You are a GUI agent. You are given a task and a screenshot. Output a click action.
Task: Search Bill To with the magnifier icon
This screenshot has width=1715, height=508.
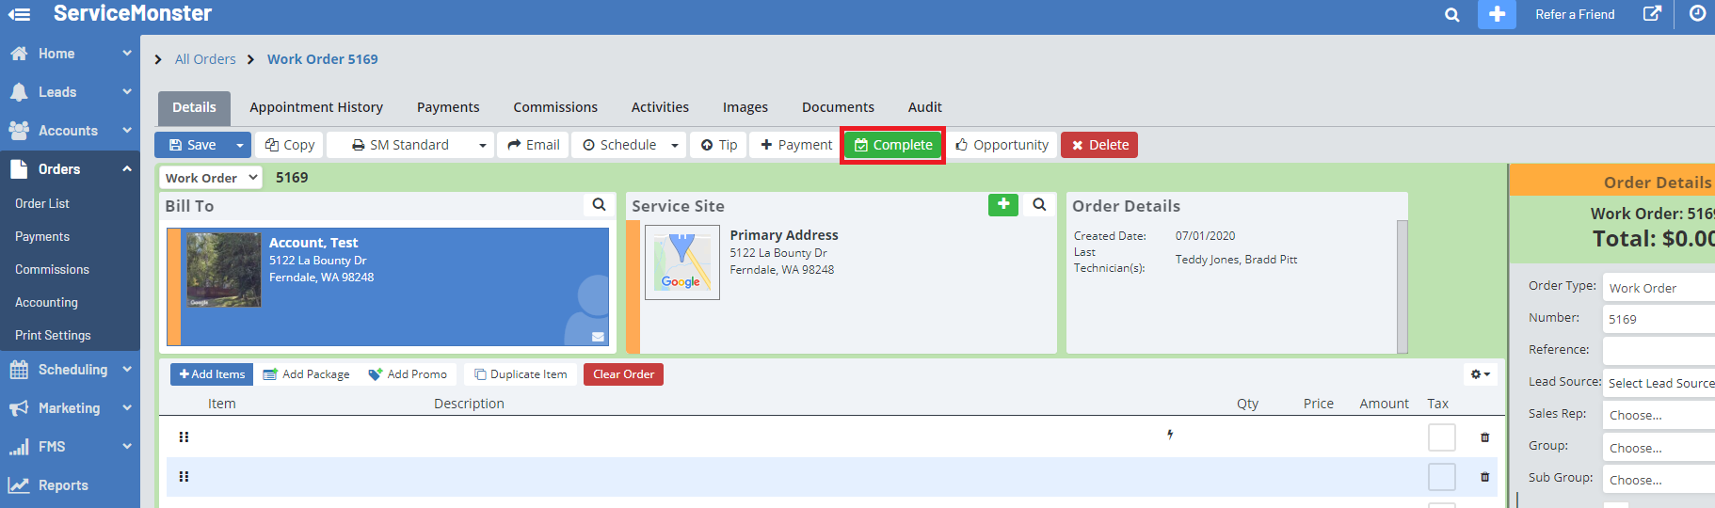point(599,204)
